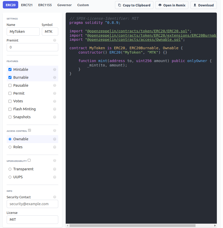The width and height of the screenshot is (223, 228).
Task: Click the Open in Remix button
Action: coord(172,5)
